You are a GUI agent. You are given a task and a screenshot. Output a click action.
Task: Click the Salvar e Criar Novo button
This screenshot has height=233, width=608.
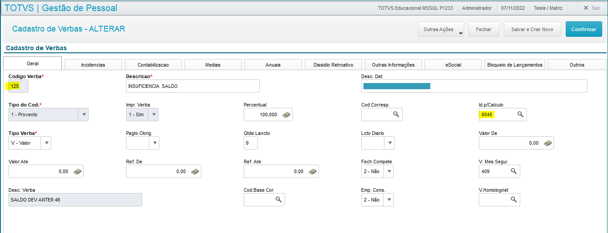click(x=532, y=29)
